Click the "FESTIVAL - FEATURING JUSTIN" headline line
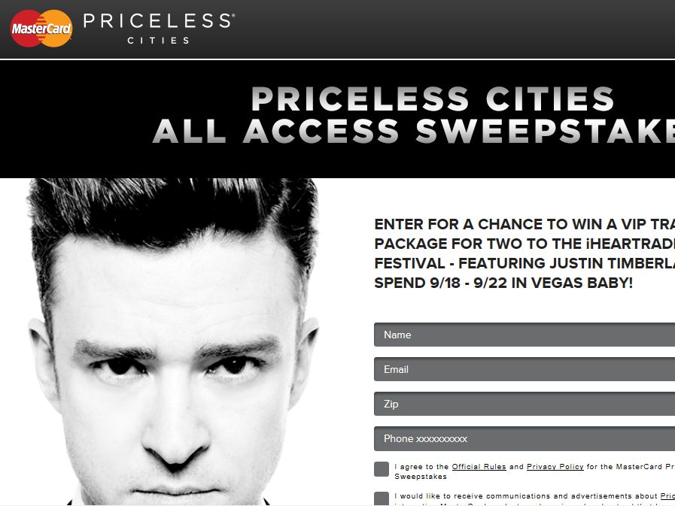 [x=524, y=263]
